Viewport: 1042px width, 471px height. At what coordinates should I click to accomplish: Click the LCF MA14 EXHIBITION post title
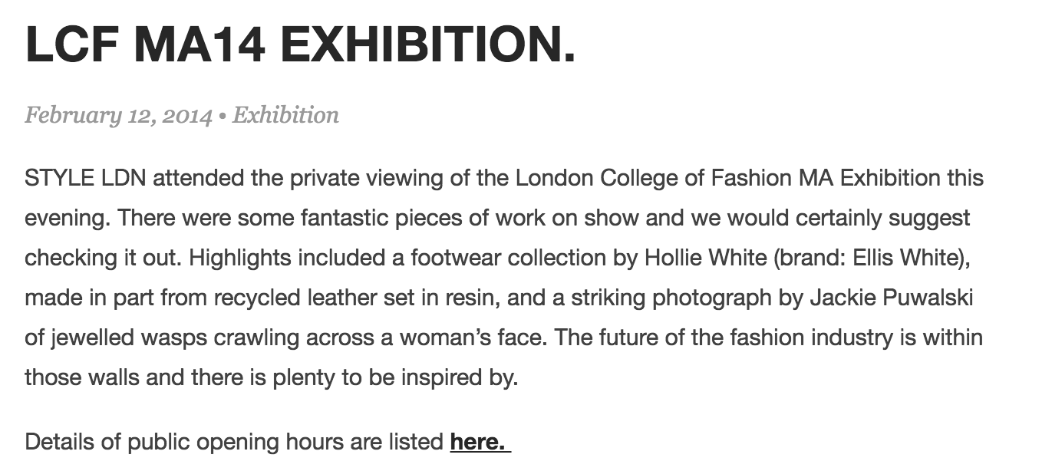tap(300, 45)
